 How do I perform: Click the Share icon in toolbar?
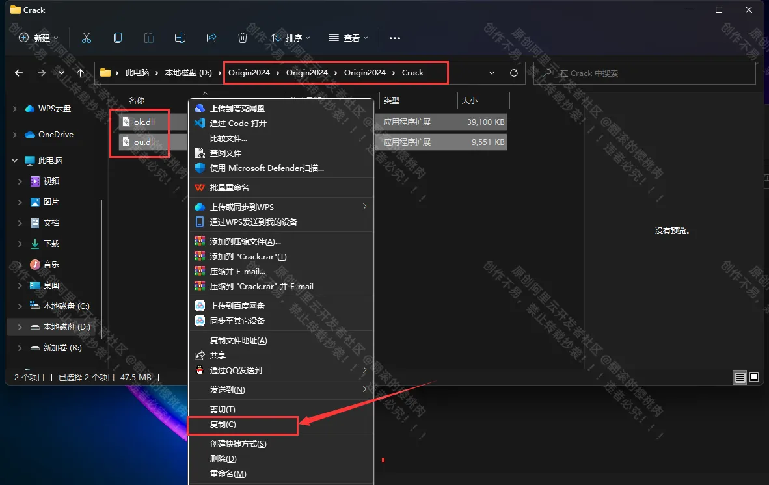[211, 38]
